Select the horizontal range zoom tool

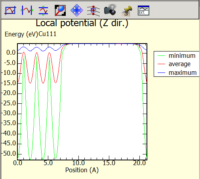(x=27, y=10)
